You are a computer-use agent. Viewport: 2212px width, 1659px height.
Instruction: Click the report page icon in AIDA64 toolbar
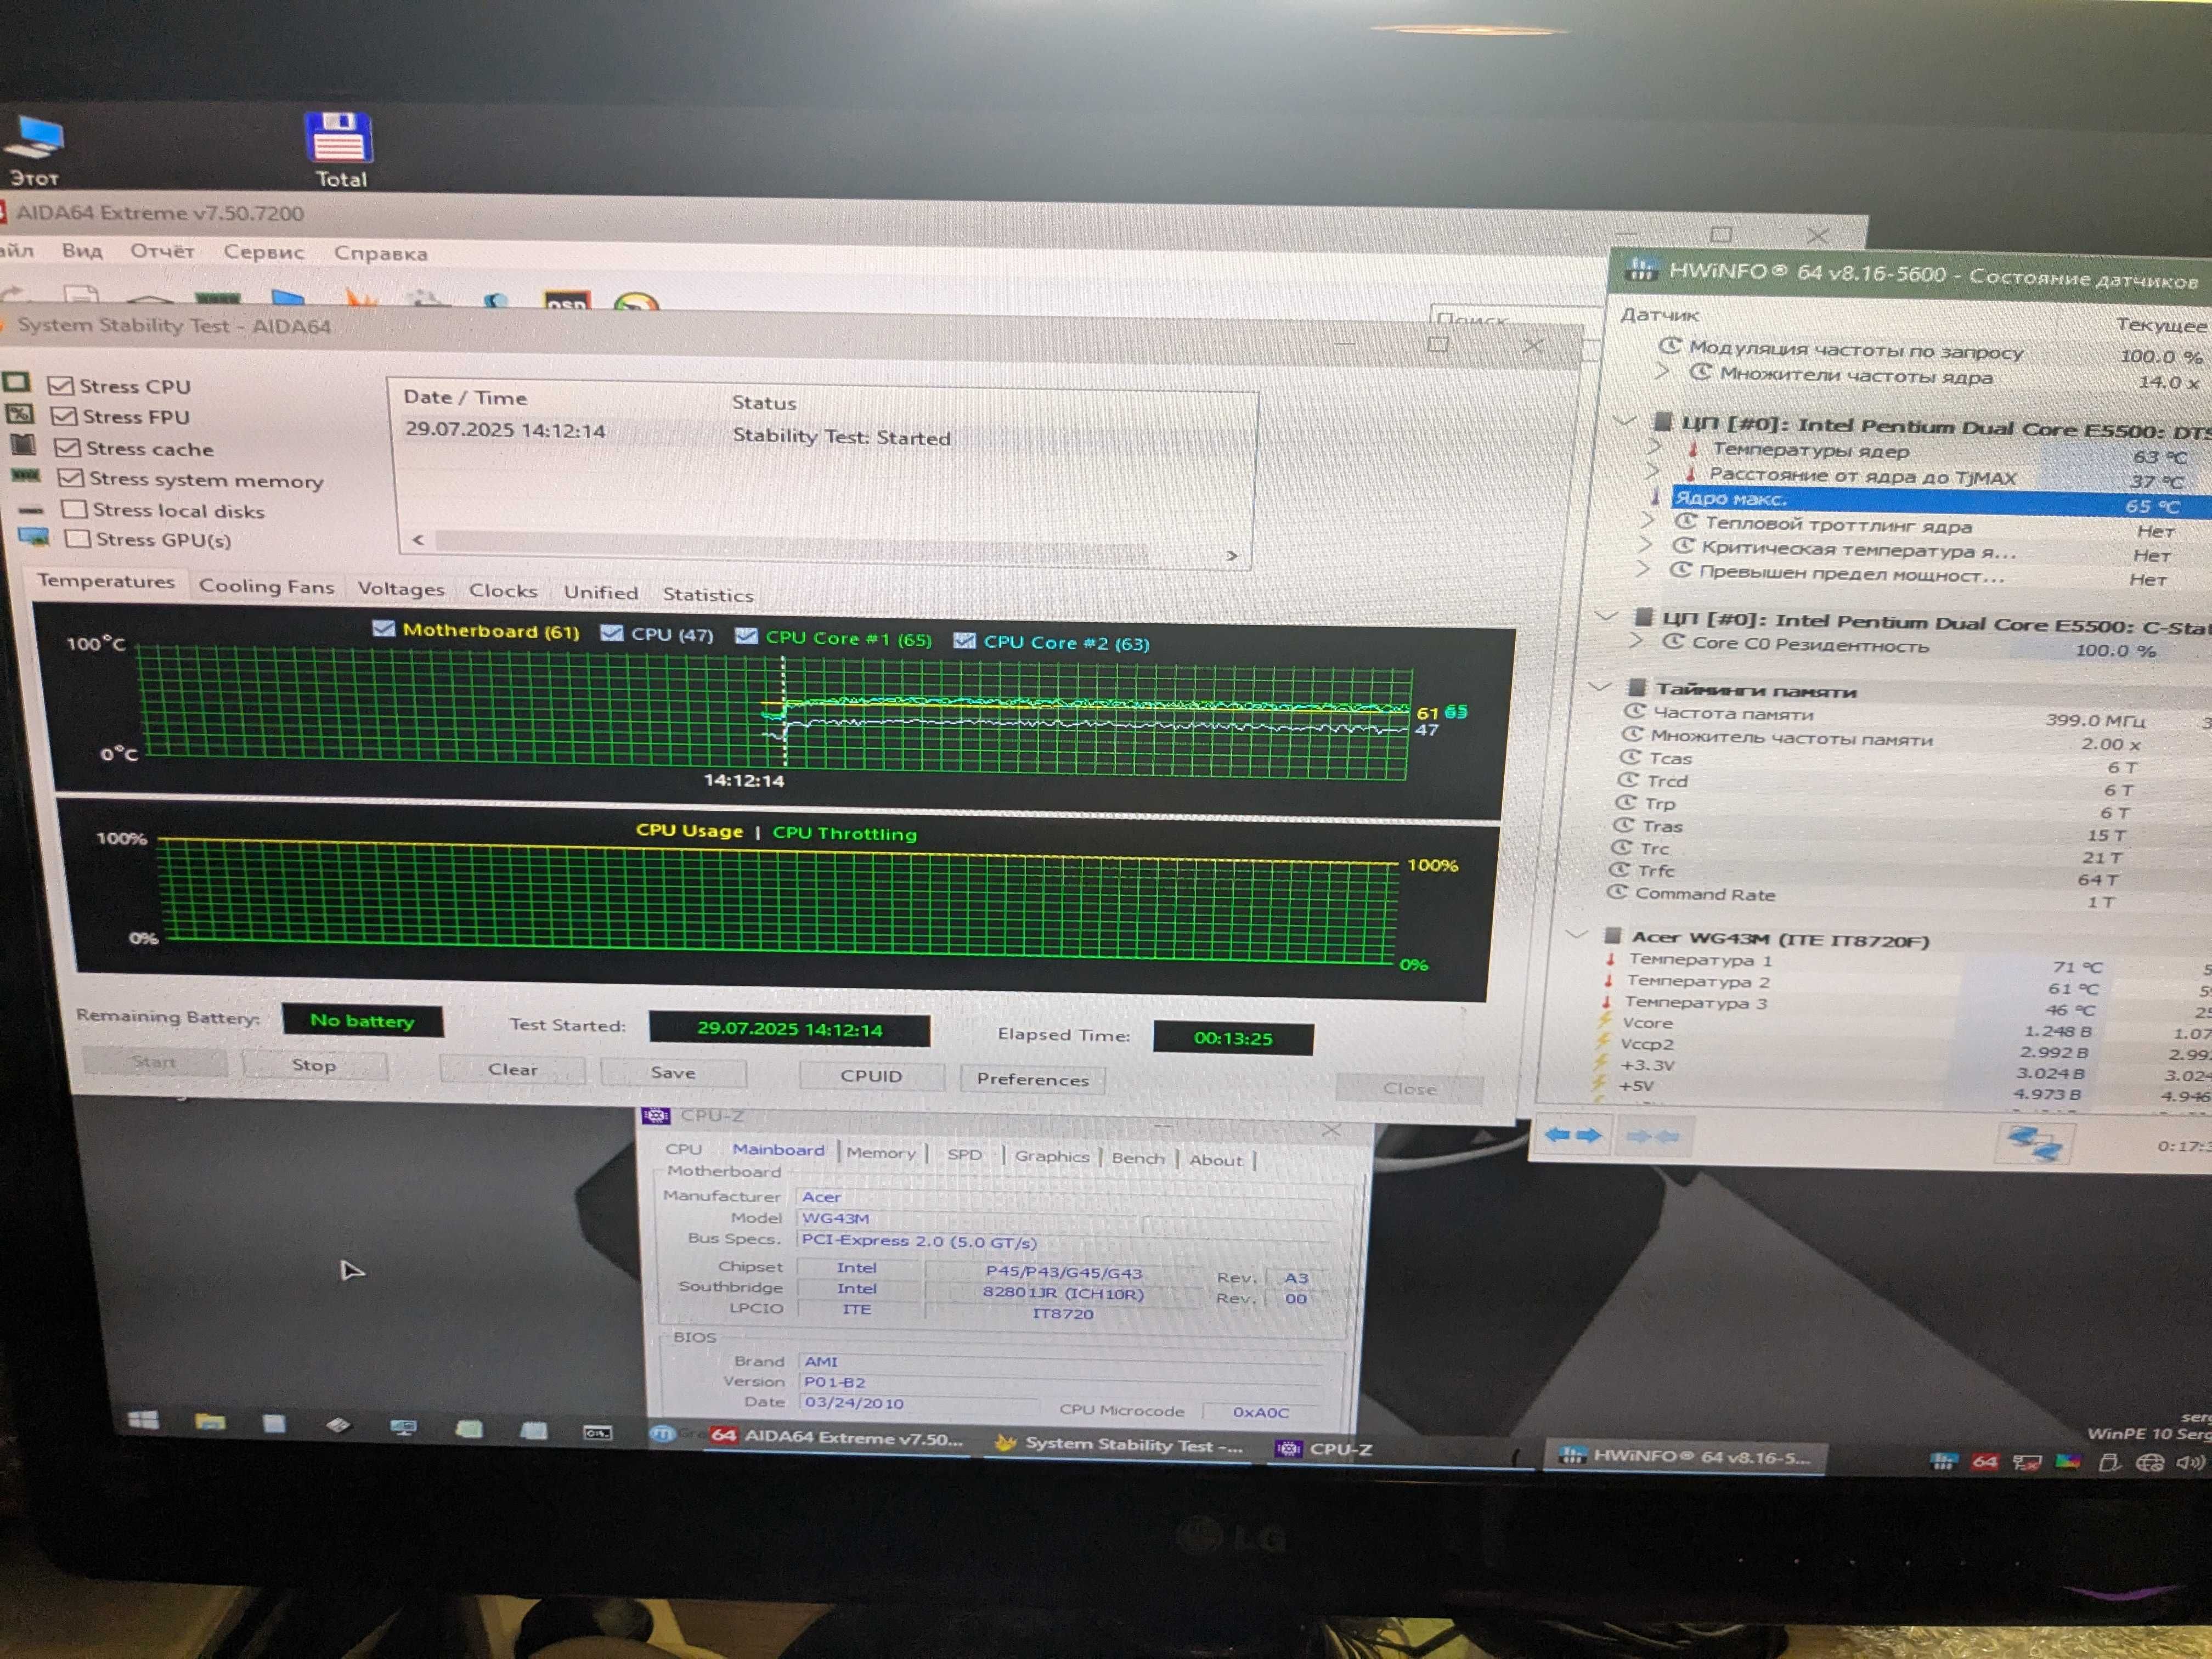pos(81,295)
